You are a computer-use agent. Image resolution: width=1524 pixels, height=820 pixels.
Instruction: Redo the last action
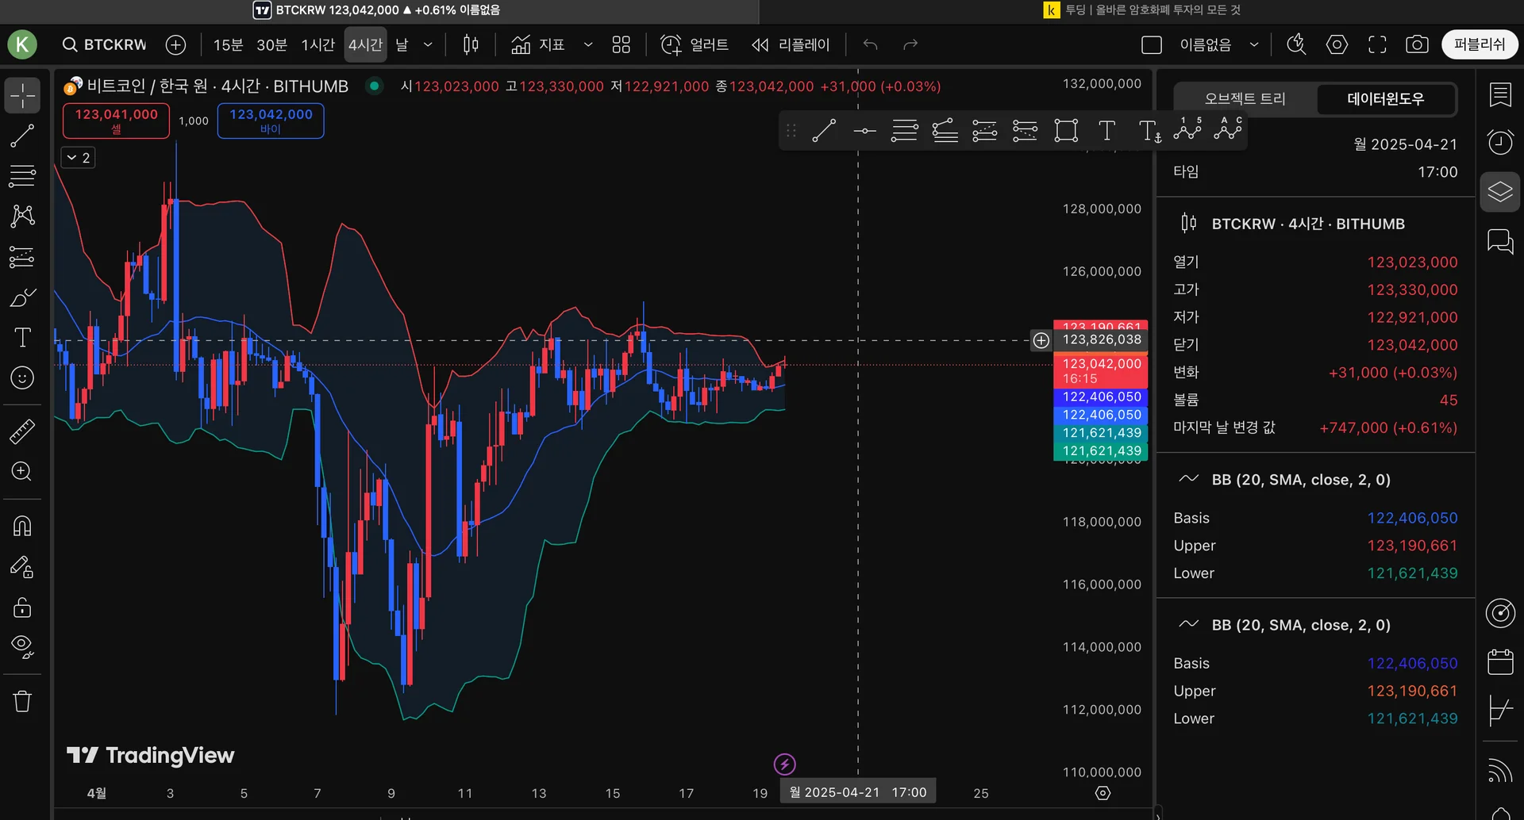pyautogui.click(x=910, y=44)
